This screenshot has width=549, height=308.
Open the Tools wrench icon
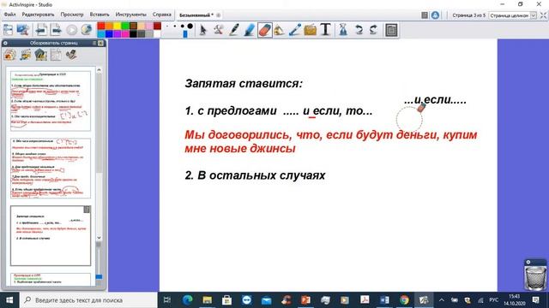click(219, 30)
